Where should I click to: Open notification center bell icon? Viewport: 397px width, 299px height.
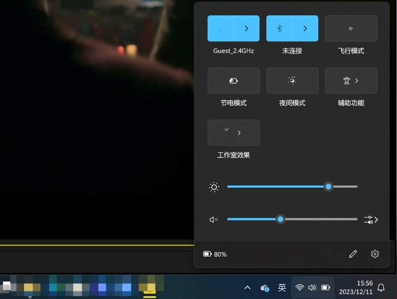pos(381,288)
